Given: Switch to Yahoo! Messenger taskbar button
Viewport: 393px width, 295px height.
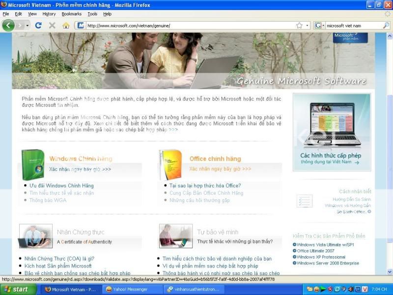Looking at the screenshot, I should point(133,290).
